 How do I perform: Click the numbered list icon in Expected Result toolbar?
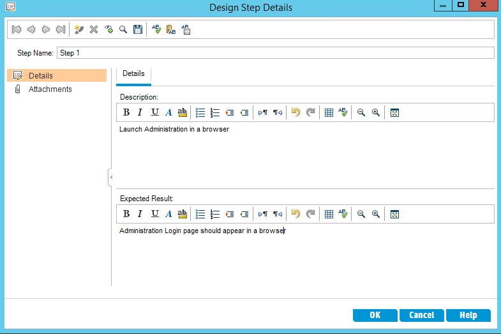[215, 214]
